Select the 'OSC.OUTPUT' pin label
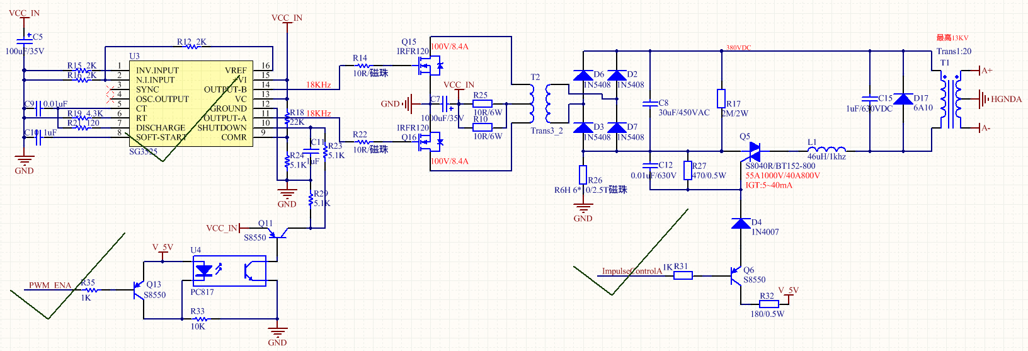The image size is (1028, 351). (x=163, y=99)
